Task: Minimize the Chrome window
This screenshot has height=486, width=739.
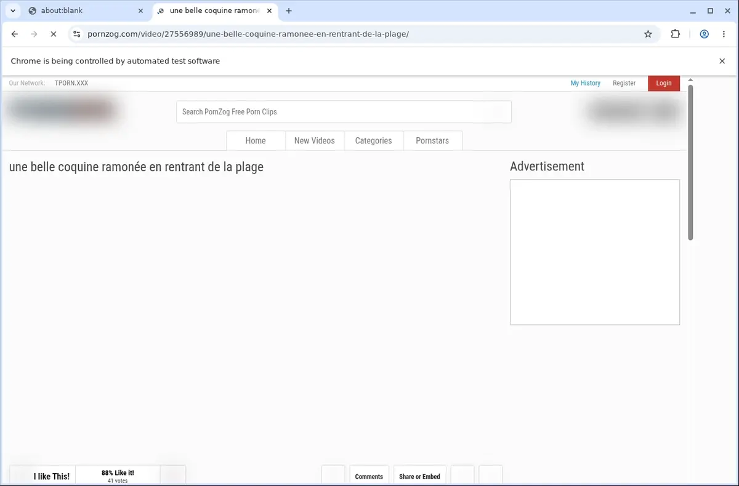Action: tap(693, 10)
